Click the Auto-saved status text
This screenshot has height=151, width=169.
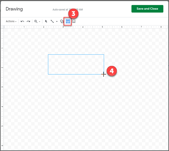click(68, 9)
